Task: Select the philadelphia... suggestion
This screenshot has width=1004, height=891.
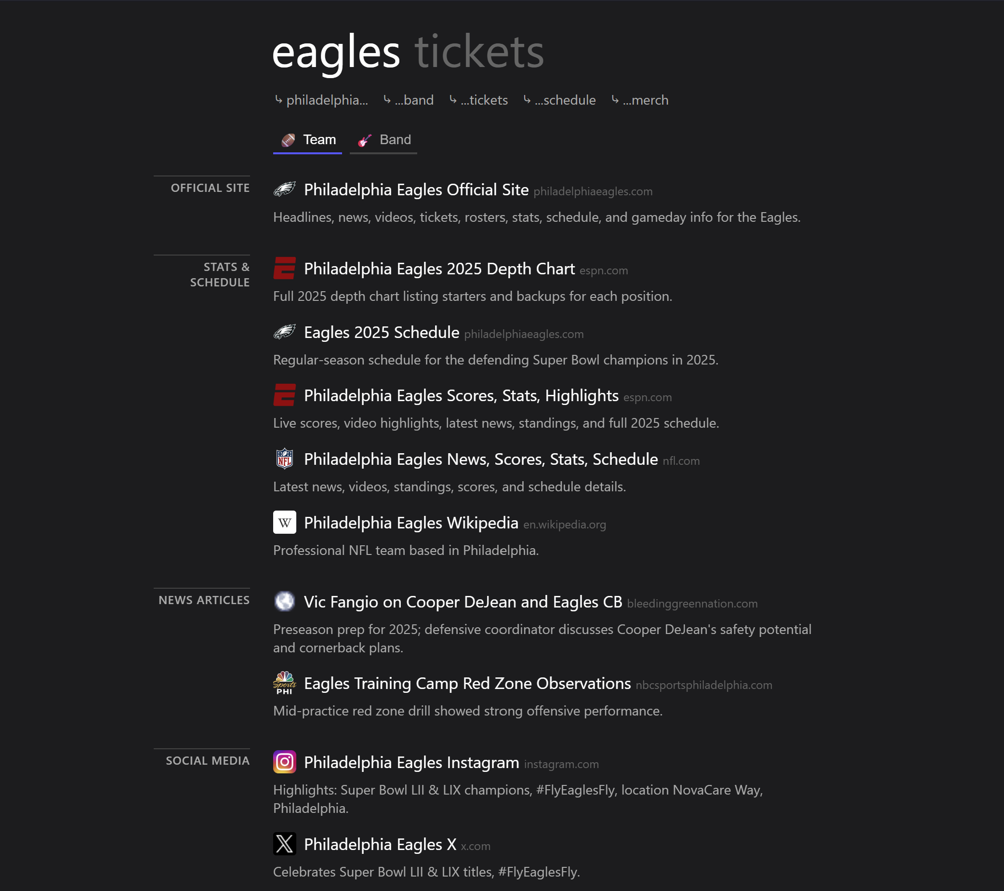Action: click(321, 100)
